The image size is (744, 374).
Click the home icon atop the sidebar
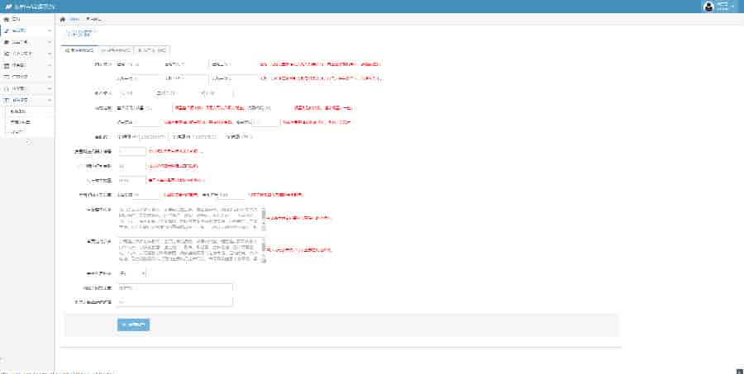[6, 20]
